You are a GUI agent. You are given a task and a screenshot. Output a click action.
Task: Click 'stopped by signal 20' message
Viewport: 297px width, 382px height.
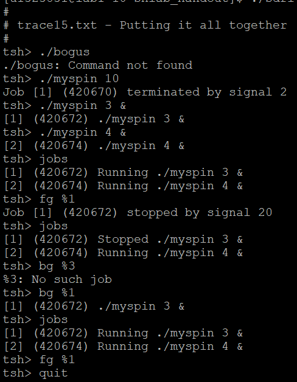click(200, 213)
